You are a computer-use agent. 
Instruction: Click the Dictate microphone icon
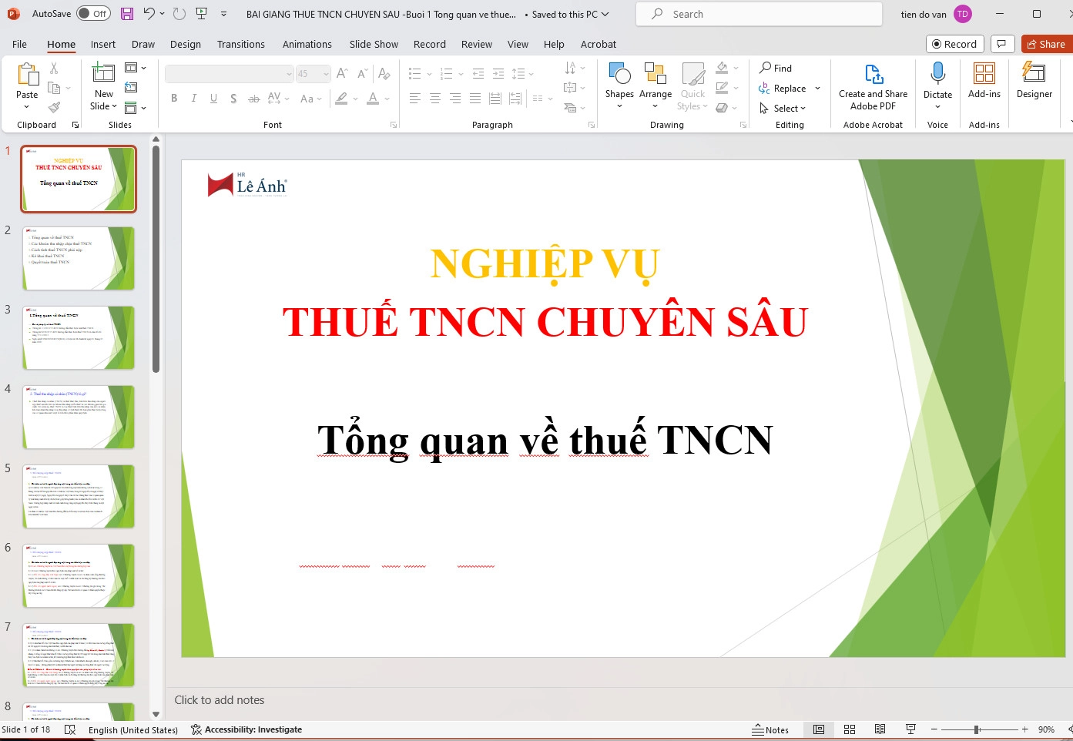pos(937,75)
